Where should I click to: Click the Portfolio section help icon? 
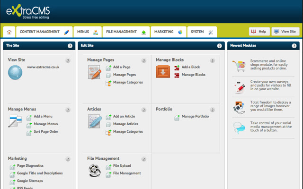click(213, 110)
